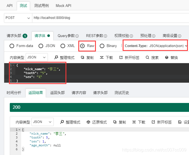
Task: Click "sex": 1 line in response JSON
Action: [x=38, y=141]
